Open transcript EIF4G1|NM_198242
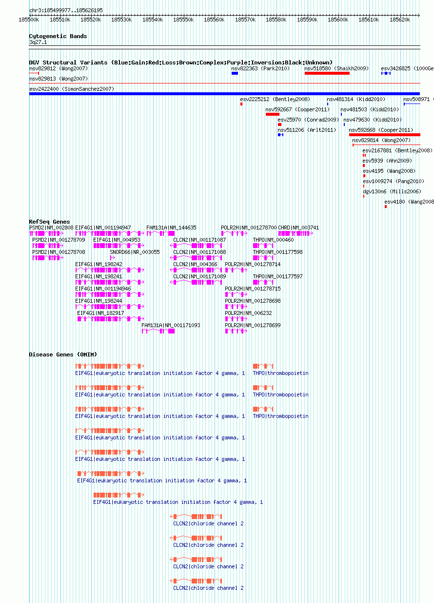This screenshot has width=434, height=603. click(x=99, y=265)
